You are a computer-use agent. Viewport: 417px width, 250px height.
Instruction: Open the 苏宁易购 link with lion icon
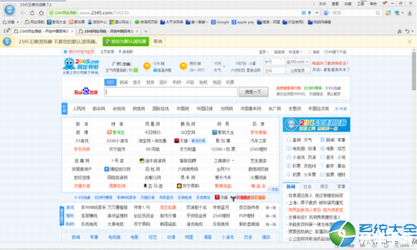point(188,186)
